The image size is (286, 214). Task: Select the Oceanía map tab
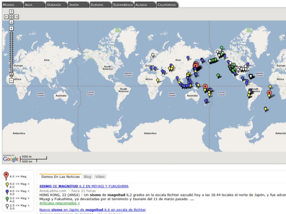tap(57, 5)
